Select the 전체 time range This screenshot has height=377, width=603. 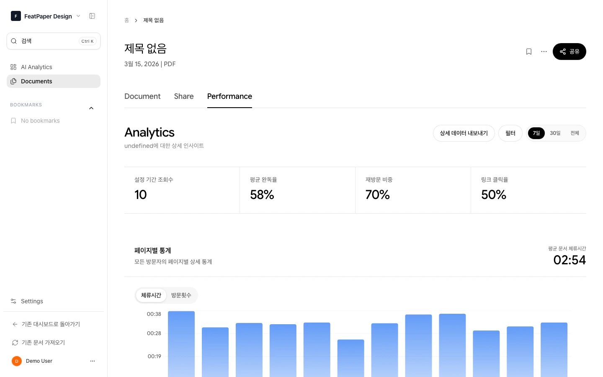575,133
